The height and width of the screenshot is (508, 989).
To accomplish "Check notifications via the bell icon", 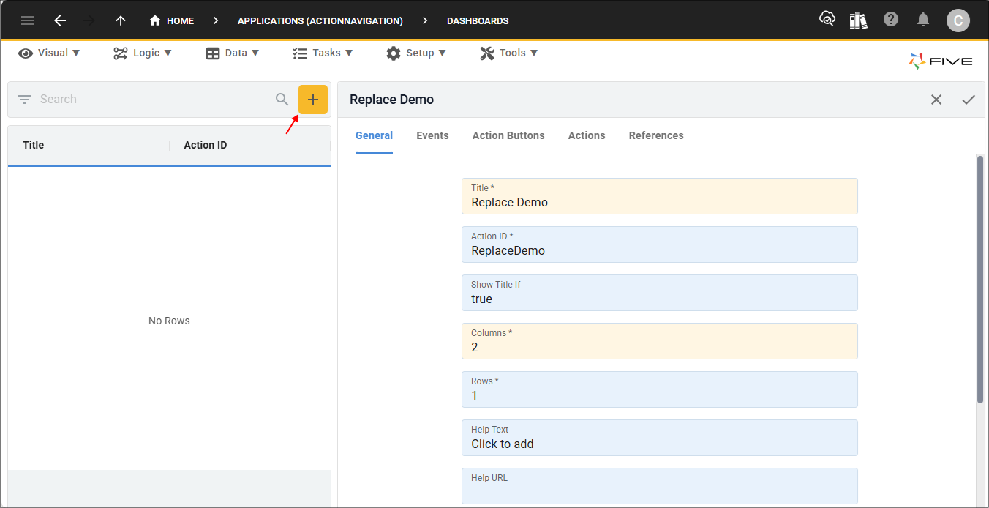I will (x=923, y=20).
